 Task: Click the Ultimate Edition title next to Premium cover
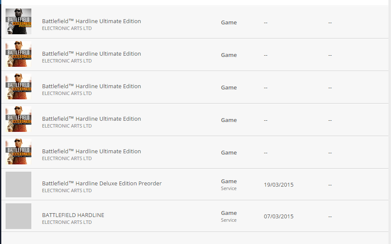(x=91, y=21)
